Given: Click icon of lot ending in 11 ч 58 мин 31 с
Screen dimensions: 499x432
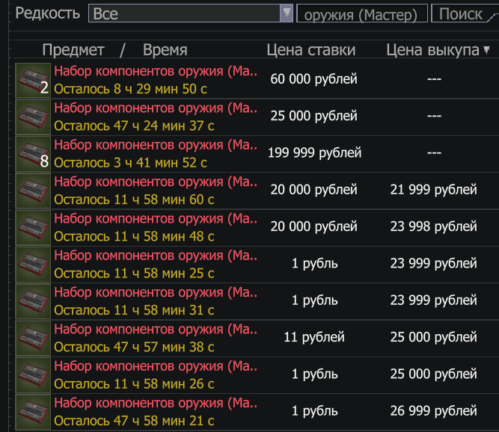Looking at the screenshot, I should point(33,301).
